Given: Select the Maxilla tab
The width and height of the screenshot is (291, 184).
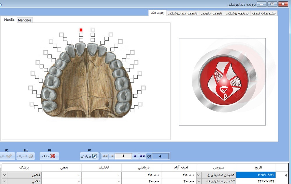Looking at the screenshot, I should pyautogui.click(x=9, y=20).
